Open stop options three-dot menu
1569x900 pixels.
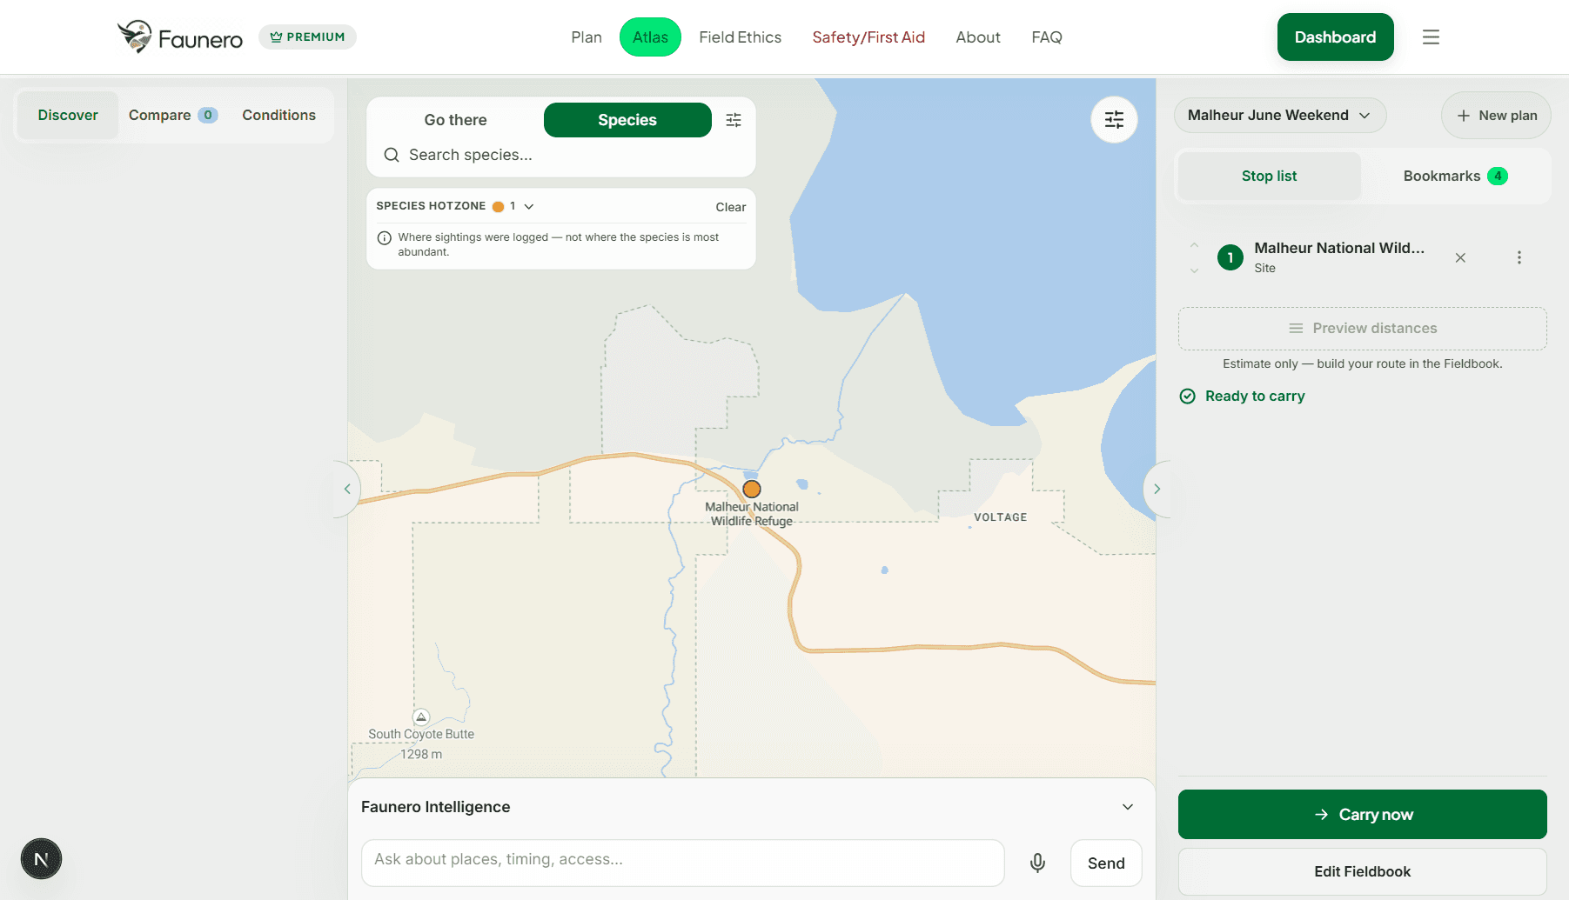1519,257
